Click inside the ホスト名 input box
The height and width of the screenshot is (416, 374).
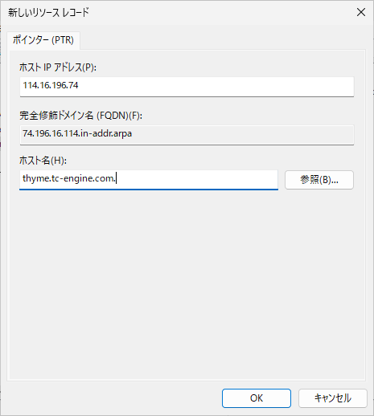[x=149, y=180]
